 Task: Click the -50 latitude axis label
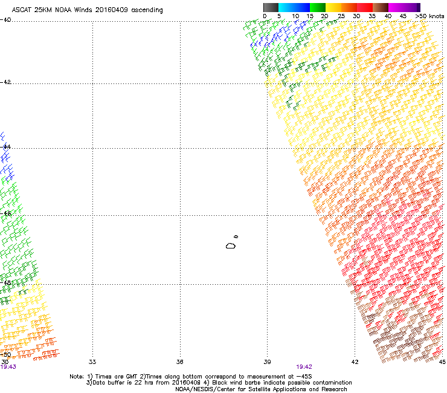(5, 354)
